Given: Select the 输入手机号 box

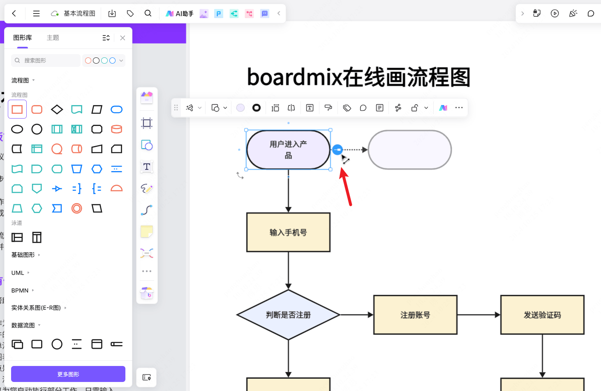Looking at the screenshot, I should (288, 232).
